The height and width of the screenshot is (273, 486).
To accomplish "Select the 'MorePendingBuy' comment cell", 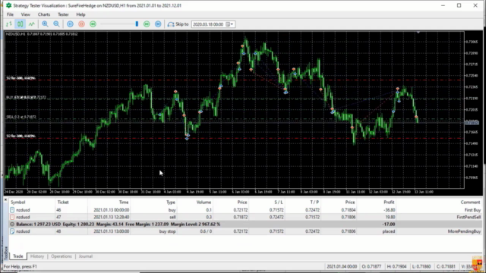I will pos(464,231).
